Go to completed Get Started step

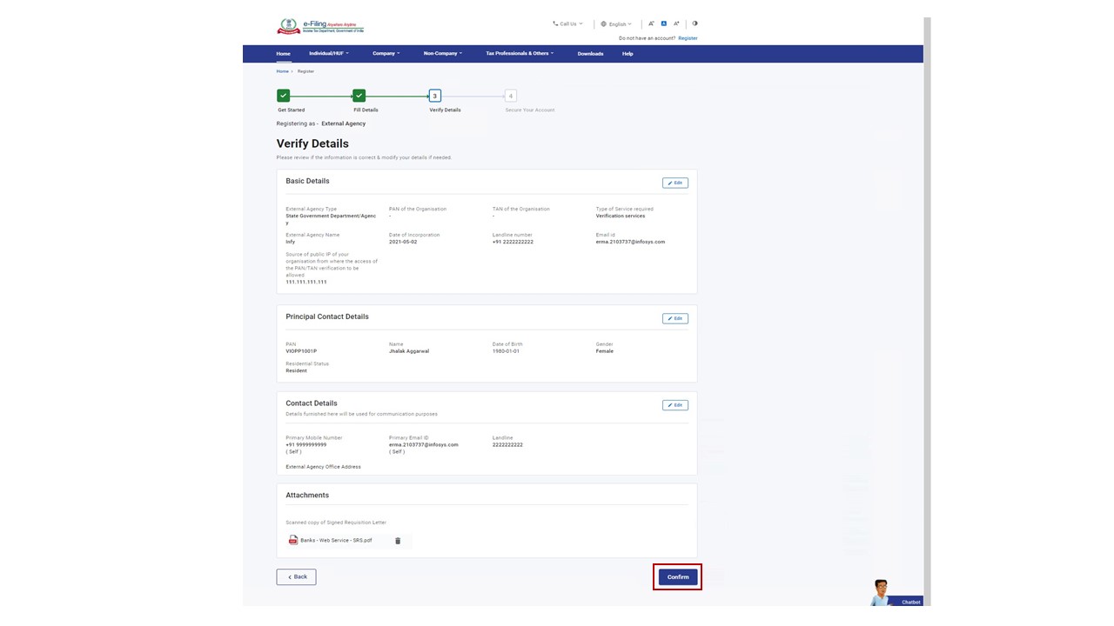pyautogui.click(x=284, y=96)
